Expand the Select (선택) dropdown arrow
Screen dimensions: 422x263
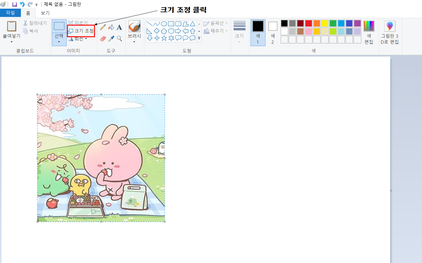59,42
